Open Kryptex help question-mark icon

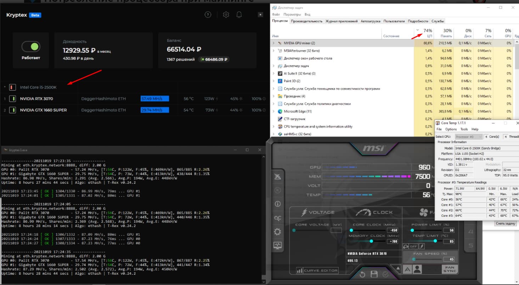(x=208, y=15)
